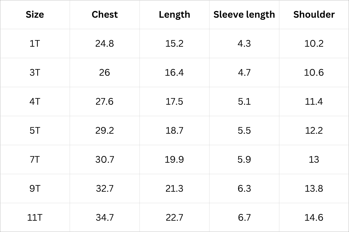Click the Size column header

click(x=35, y=14)
